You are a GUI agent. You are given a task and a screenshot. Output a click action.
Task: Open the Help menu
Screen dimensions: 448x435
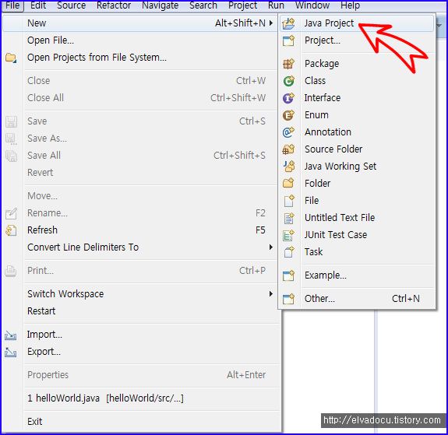point(350,5)
